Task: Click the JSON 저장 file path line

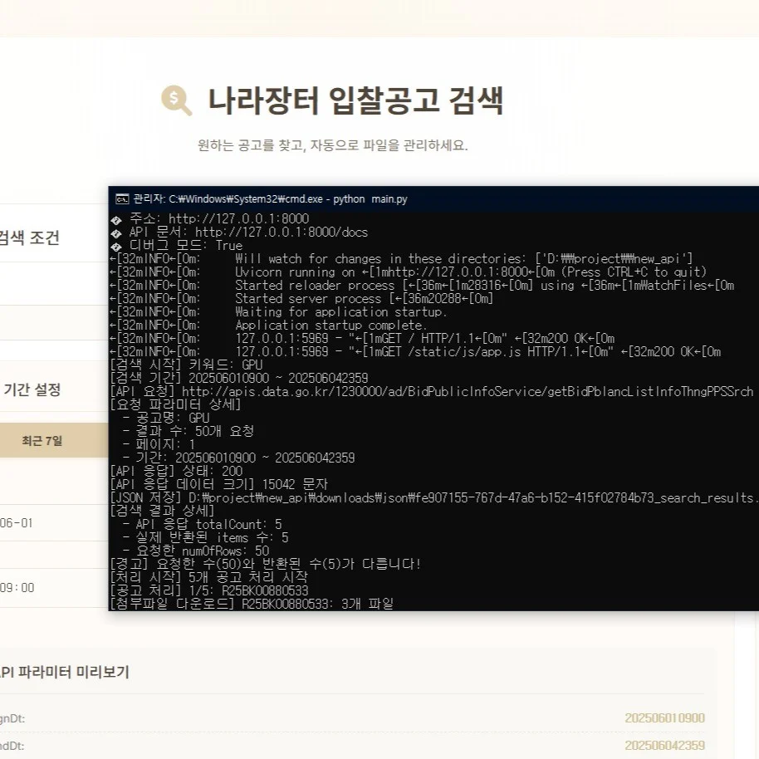Action: click(433, 497)
